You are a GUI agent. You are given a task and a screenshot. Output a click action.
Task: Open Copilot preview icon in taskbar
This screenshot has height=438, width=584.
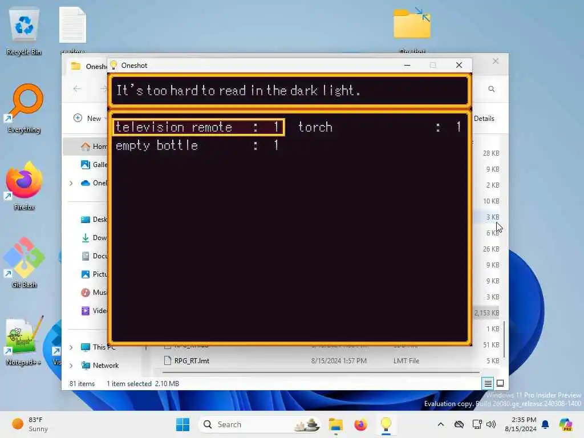click(x=565, y=424)
